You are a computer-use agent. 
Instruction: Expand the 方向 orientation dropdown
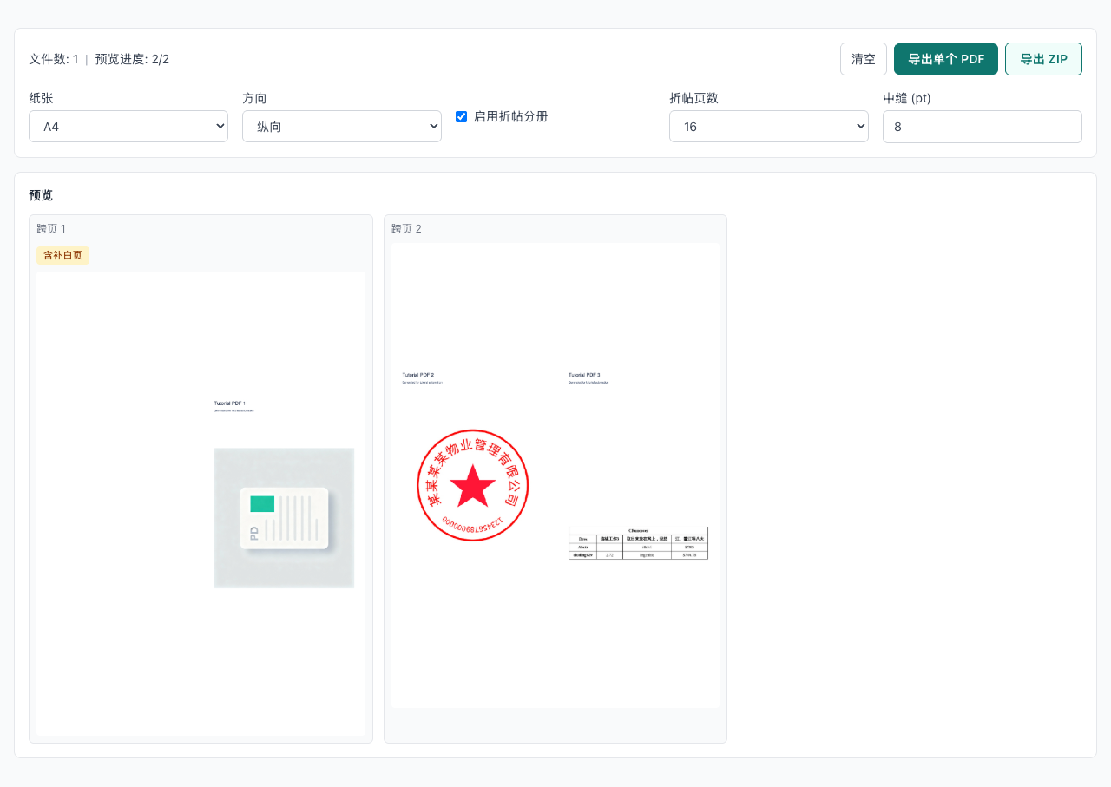click(341, 127)
